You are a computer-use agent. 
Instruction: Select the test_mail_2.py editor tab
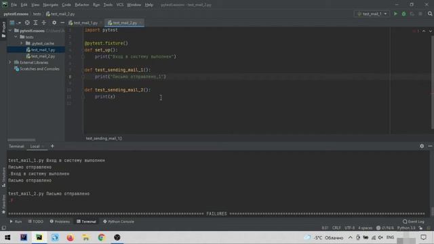125,22
